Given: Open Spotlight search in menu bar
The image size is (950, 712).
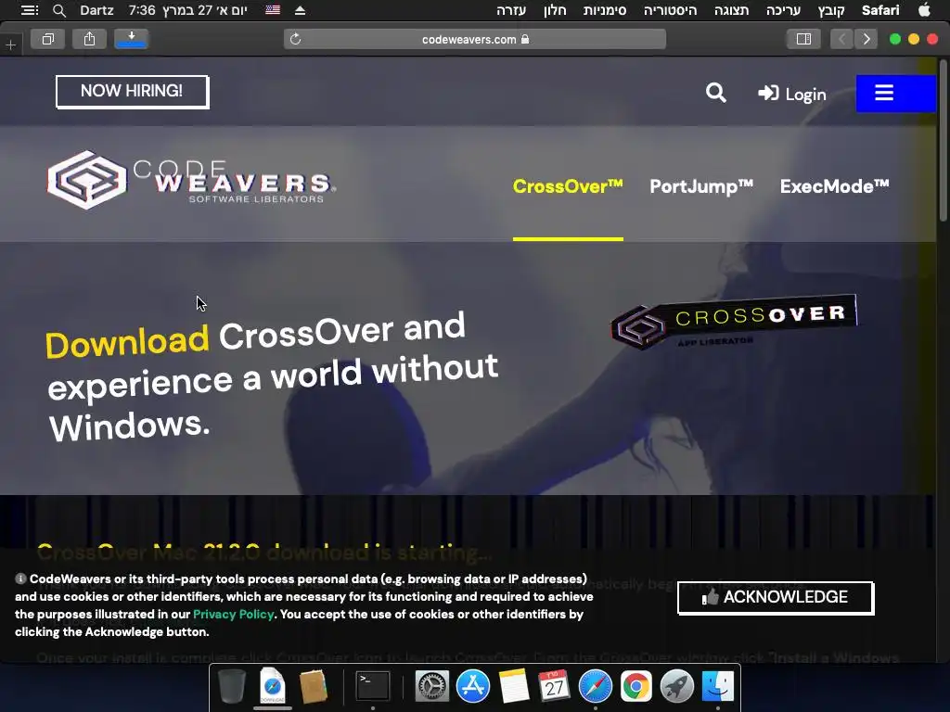Looking at the screenshot, I should [x=58, y=10].
